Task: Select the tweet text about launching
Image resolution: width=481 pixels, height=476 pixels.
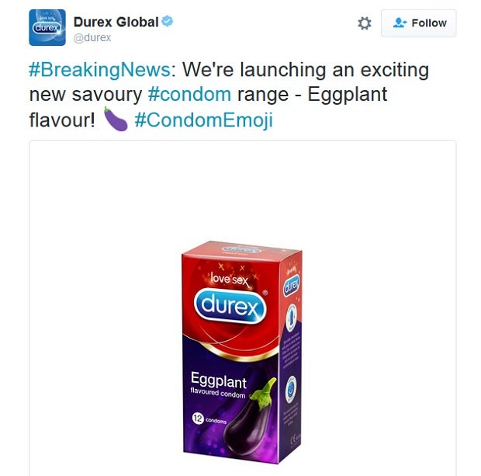Action: [x=229, y=95]
